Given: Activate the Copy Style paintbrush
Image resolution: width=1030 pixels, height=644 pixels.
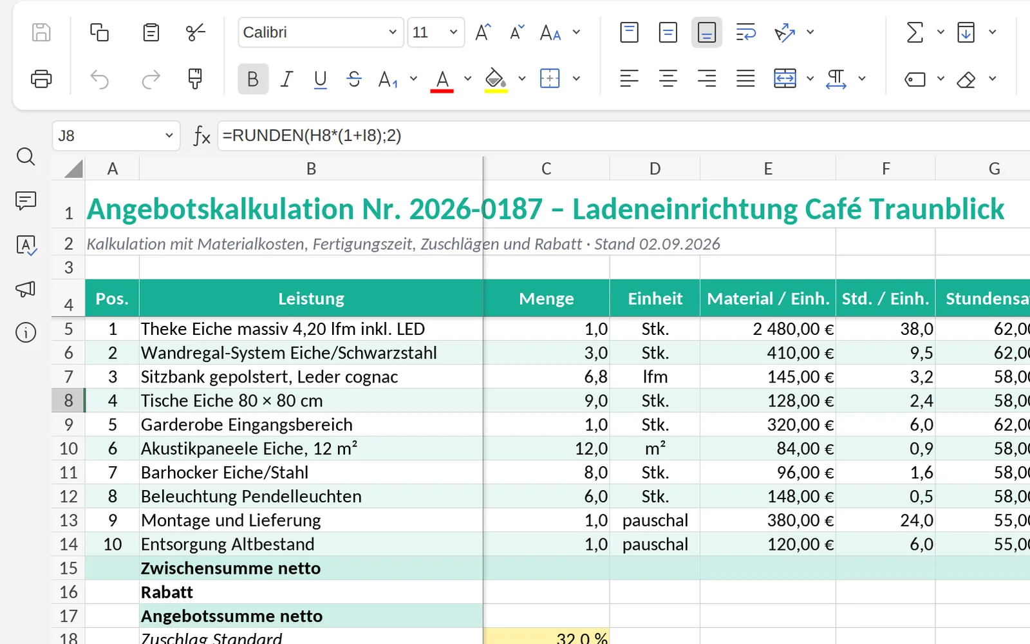Looking at the screenshot, I should (195, 79).
